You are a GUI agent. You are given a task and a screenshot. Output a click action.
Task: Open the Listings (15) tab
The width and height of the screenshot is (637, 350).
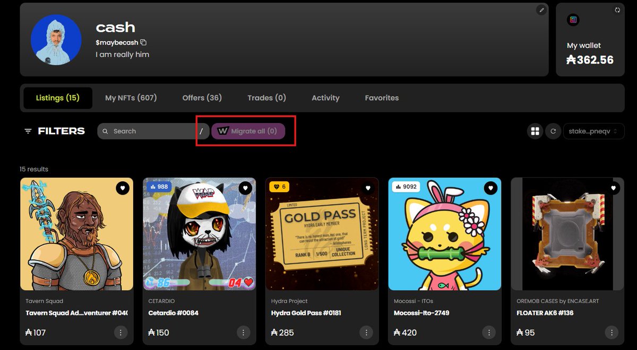pyautogui.click(x=57, y=98)
